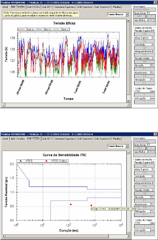Switch to Gráf. VTCD's tab in Tensão Eficaz window
The image size is (158, 240).
click(34, 7)
